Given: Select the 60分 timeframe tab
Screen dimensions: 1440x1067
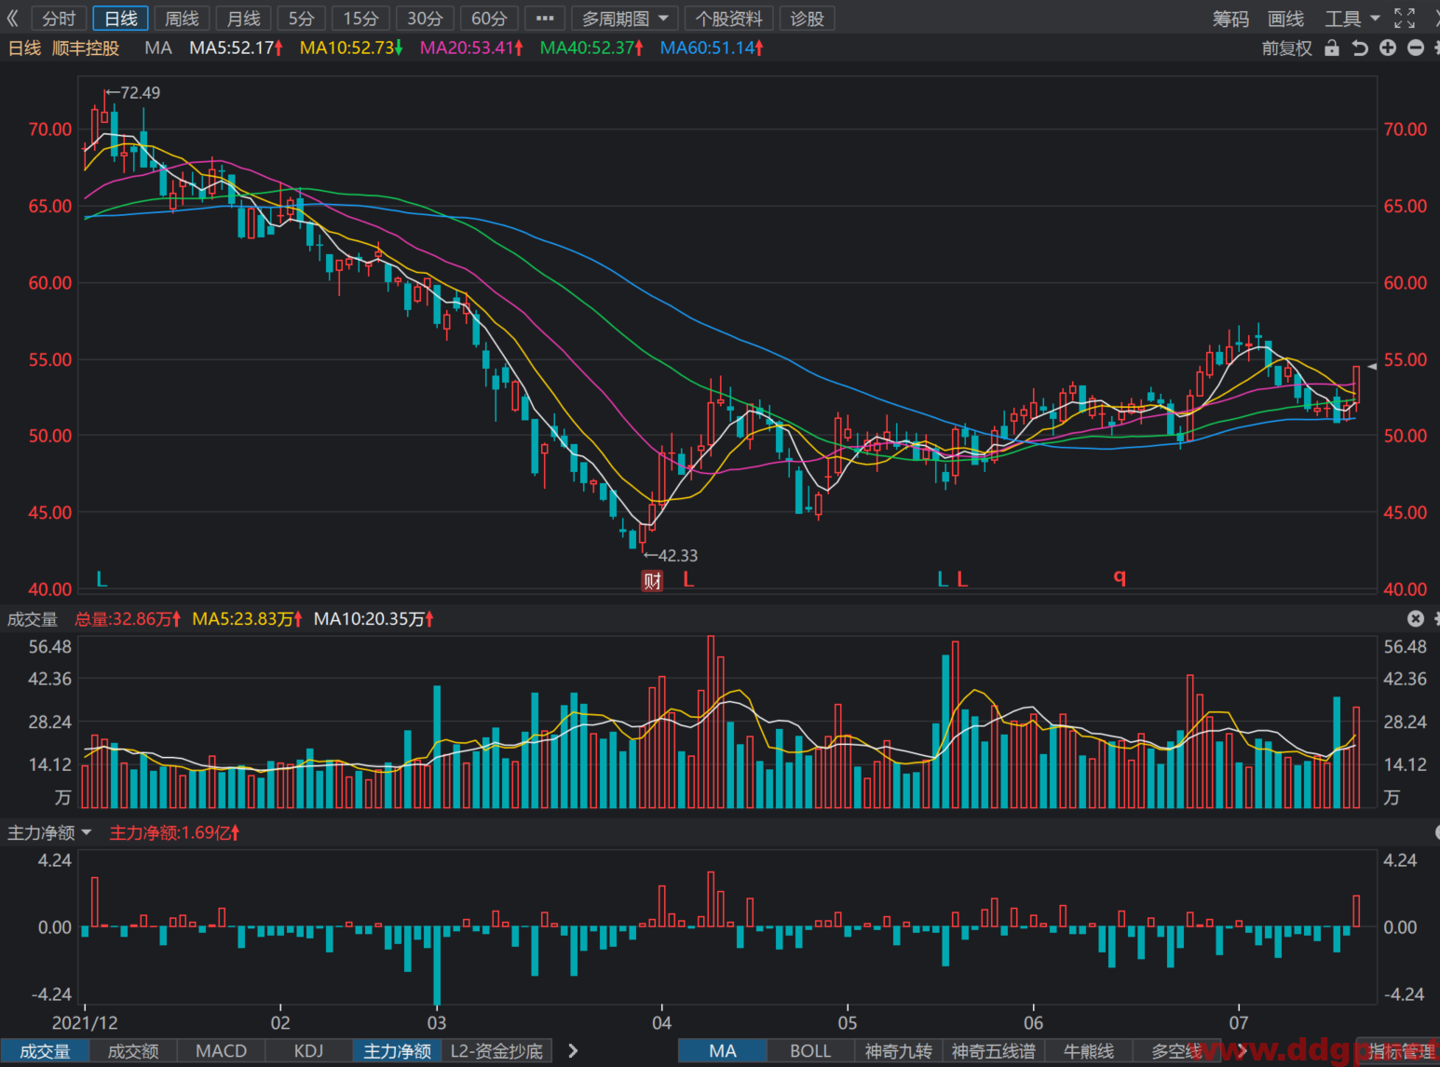Looking at the screenshot, I should pyautogui.click(x=489, y=19).
